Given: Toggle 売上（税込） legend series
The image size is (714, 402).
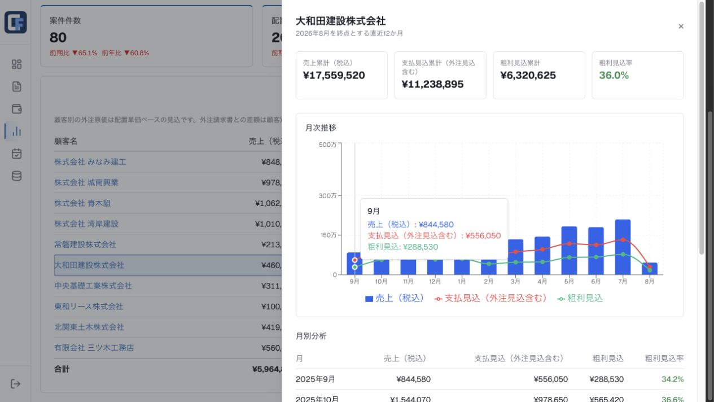Looking at the screenshot, I should coord(395,298).
